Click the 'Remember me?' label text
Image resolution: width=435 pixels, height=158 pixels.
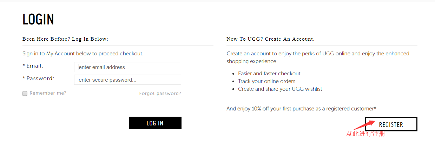point(48,93)
